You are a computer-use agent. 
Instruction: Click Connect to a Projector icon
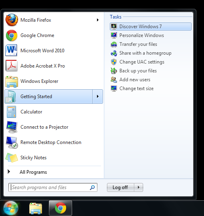point(12,127)
